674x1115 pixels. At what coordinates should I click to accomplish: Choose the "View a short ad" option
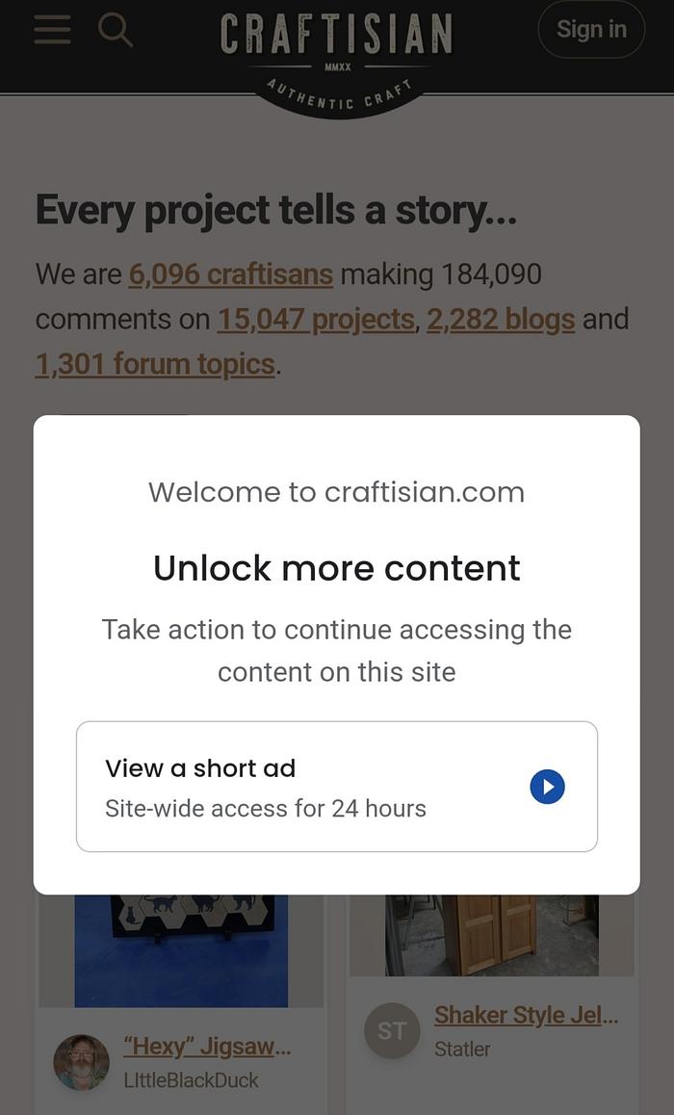tap(336, 786)
